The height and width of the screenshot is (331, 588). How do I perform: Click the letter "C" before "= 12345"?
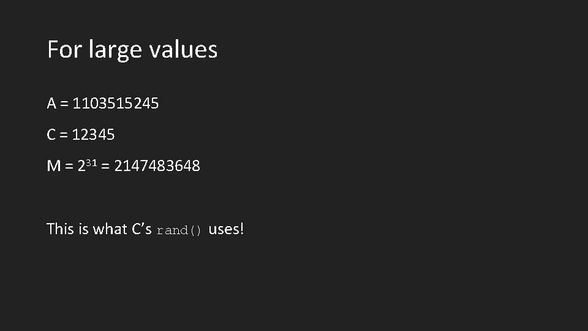[x=52, y=135]
